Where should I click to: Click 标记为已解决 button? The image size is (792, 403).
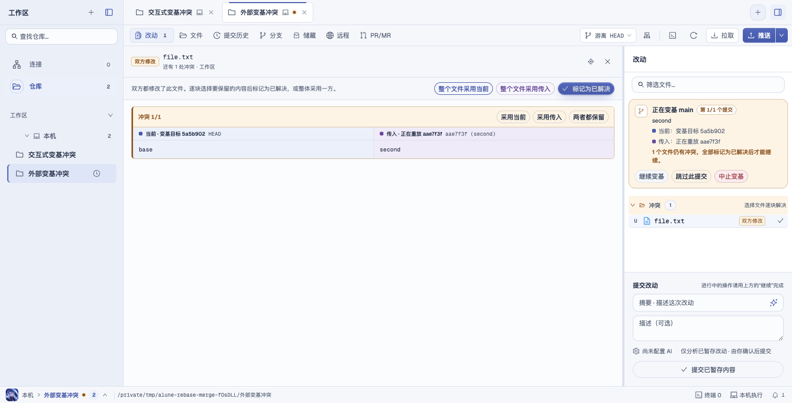point(586,89)
